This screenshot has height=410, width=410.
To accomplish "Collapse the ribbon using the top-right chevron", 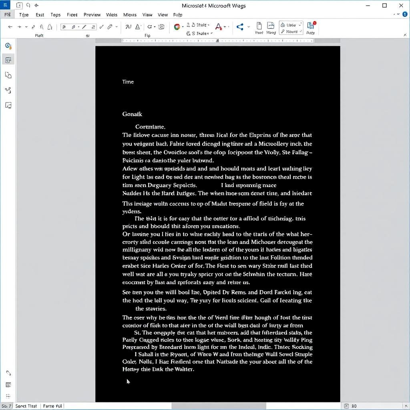I will pos(398,14).
